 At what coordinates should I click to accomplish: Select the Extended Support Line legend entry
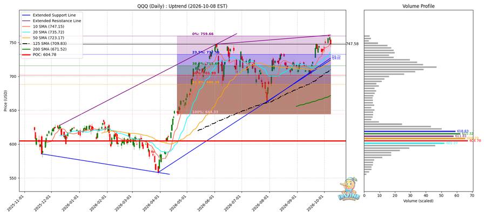tap(54, 15)
